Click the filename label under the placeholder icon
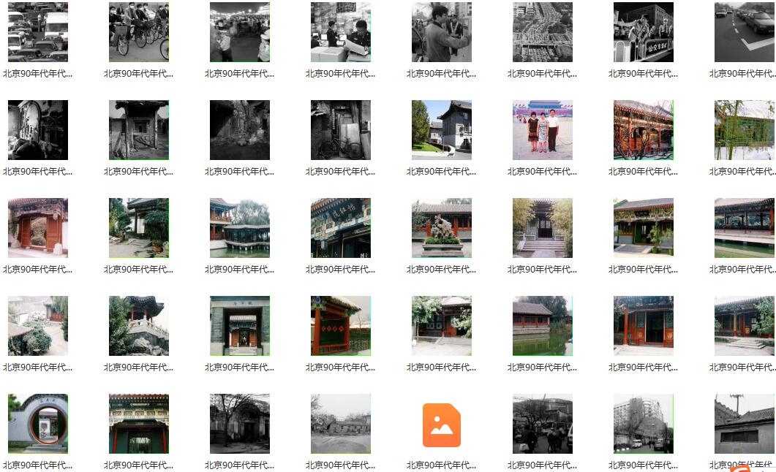The height and width of the screenshot is (472, 776). 442,465
